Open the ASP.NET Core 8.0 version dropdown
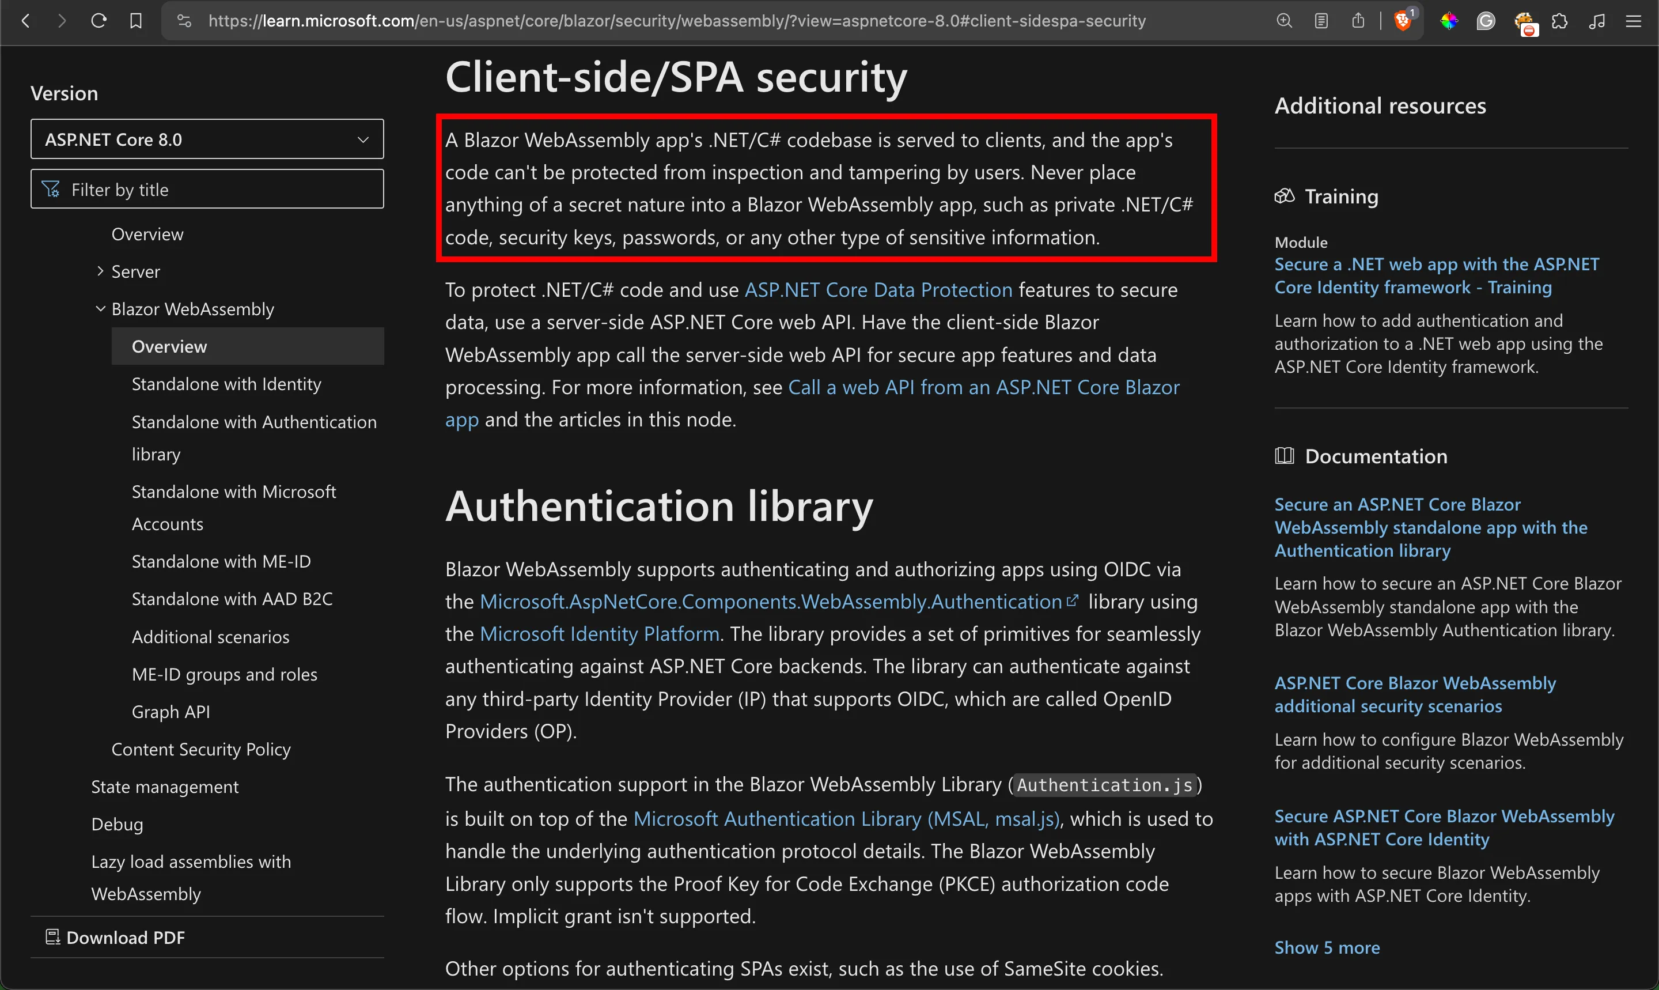Image resolution: width=1659 pixels, height=990 pixels. [x=207, y=139]
